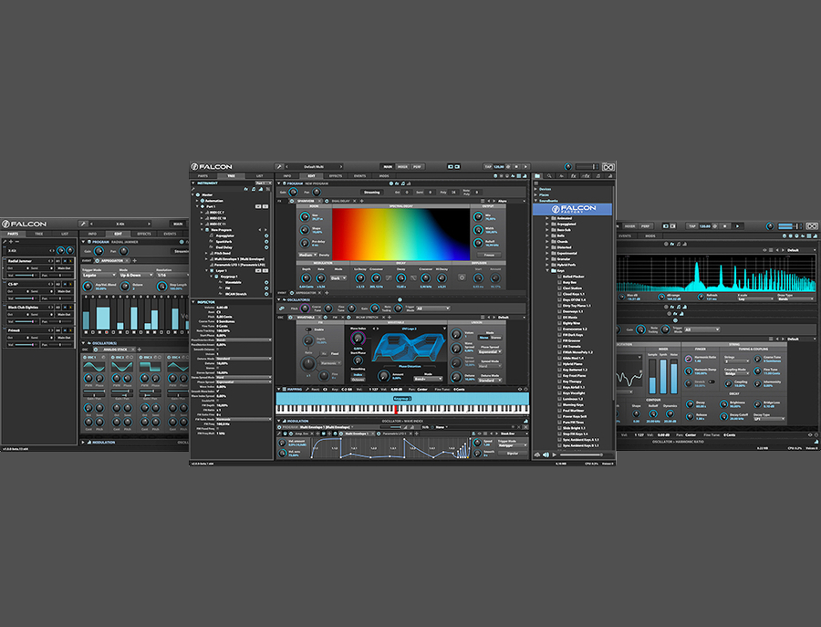The width and height of the screenshot is (821, 627).
Task: Open the Info tab in center window
Action: tap(287, 176)
